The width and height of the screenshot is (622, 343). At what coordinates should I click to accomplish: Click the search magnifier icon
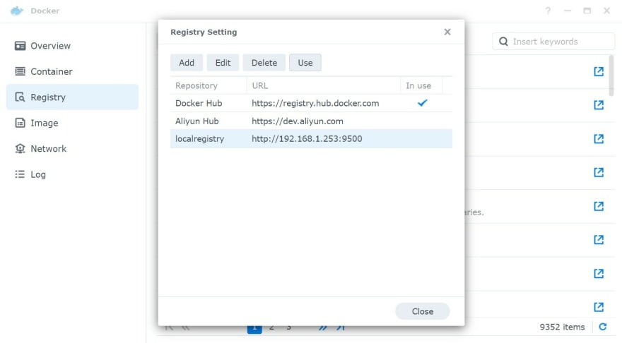[x=503, y=42]
